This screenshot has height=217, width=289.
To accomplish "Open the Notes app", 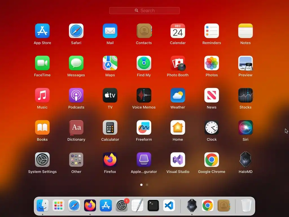I will 246,31.
